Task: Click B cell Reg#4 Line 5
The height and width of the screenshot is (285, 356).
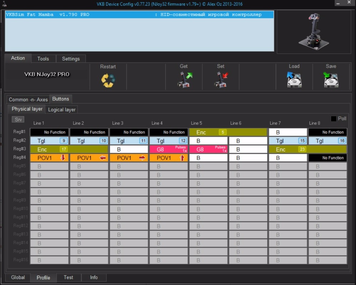Action: click(208, 158)
